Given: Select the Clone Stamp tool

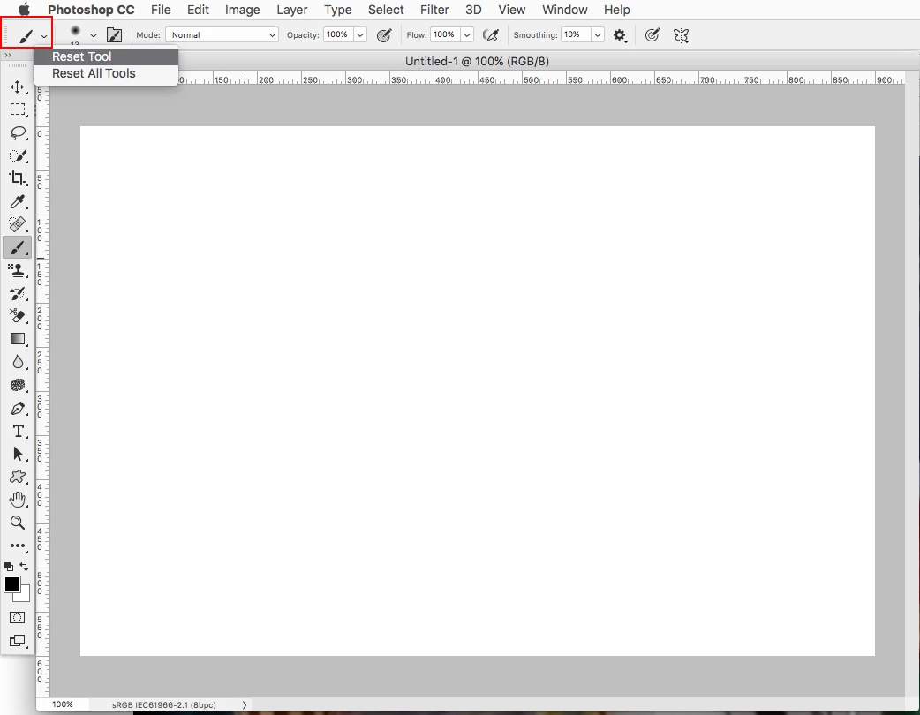Looking at the screenshot, I should click(18, 270).
